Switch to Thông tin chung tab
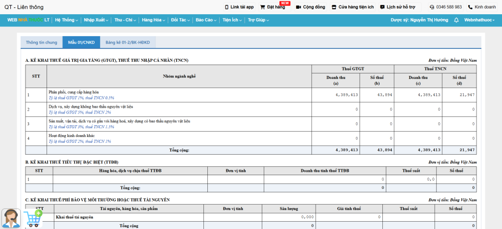This screenshot has width=502, height=229. tap(42, 43)
